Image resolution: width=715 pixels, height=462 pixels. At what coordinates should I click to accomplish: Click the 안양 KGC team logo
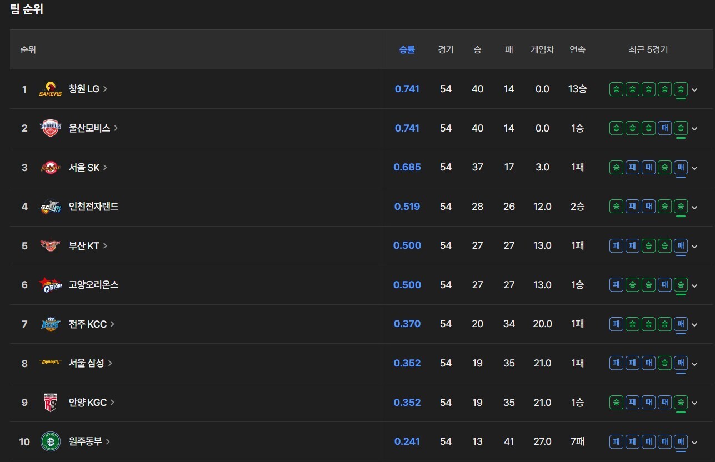(x=51, y=403)
